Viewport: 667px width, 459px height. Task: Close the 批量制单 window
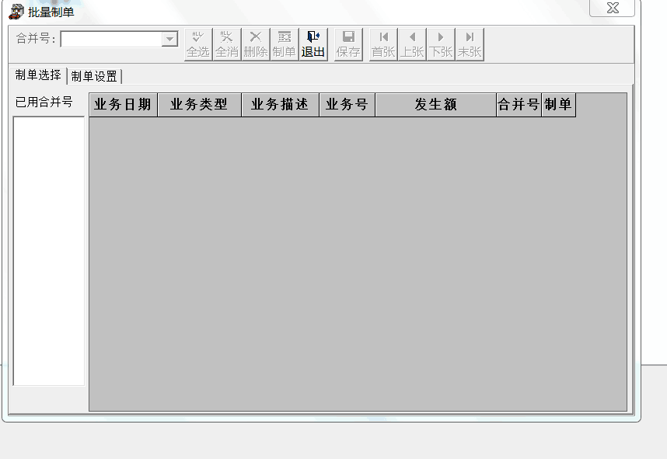pos(613,8)
